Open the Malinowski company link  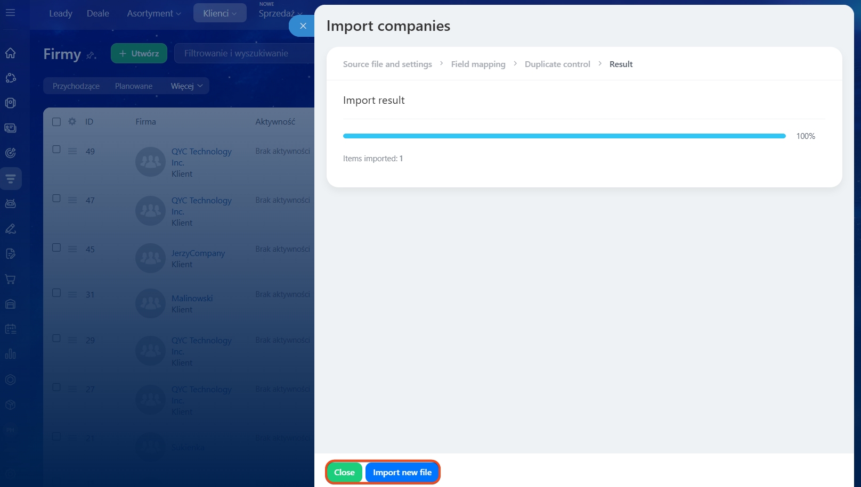tap(192, 299)
